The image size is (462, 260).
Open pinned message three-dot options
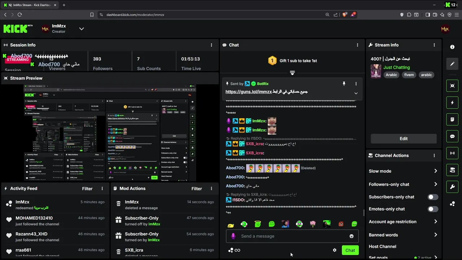click(x=356, y=83)
